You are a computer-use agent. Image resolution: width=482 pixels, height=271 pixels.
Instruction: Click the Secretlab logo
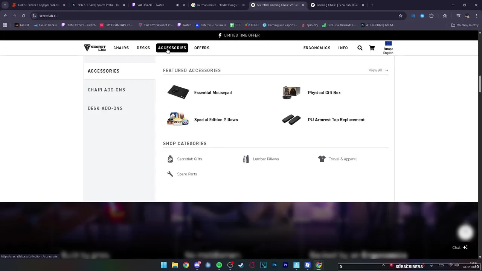(x=95, y=48)
